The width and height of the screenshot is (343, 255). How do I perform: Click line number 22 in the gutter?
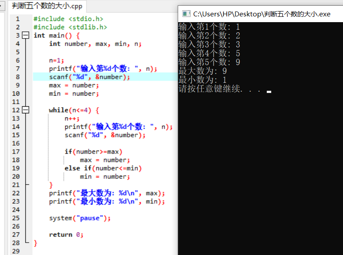16,193
